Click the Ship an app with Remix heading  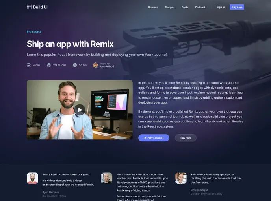coord(70,44)
